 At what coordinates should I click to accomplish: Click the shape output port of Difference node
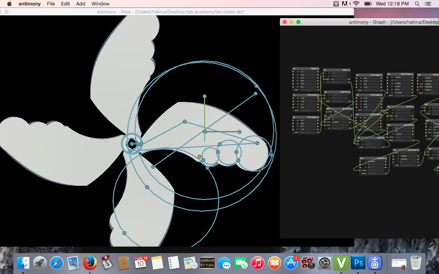349,101
